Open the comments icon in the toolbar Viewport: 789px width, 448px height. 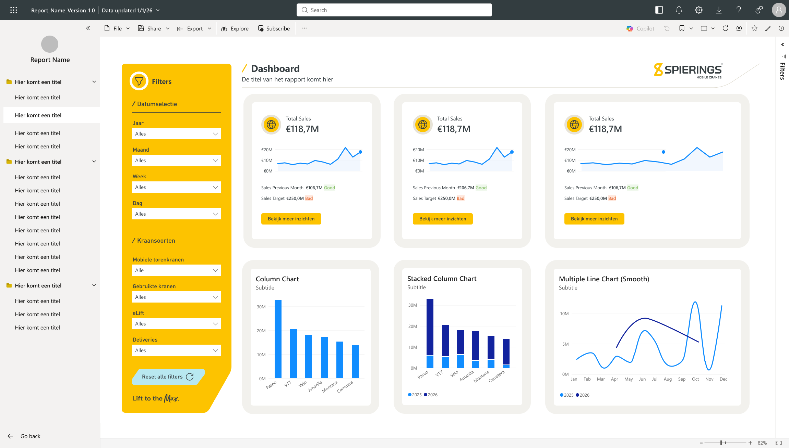click(739, 28)
